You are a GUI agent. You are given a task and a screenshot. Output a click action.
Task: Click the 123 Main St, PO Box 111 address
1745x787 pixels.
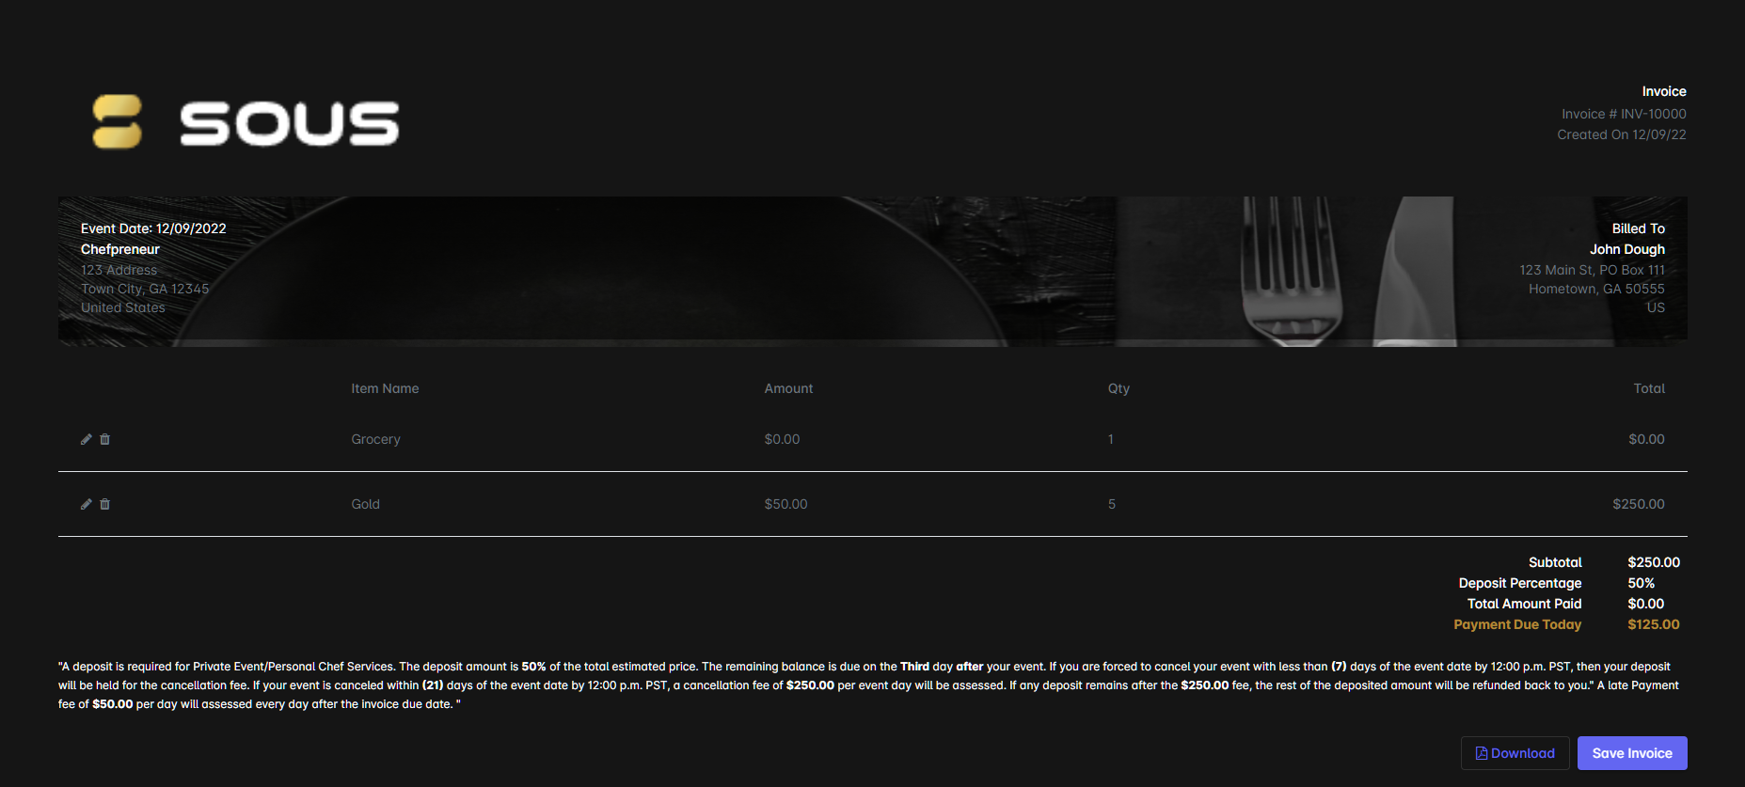click(1592, 270)
